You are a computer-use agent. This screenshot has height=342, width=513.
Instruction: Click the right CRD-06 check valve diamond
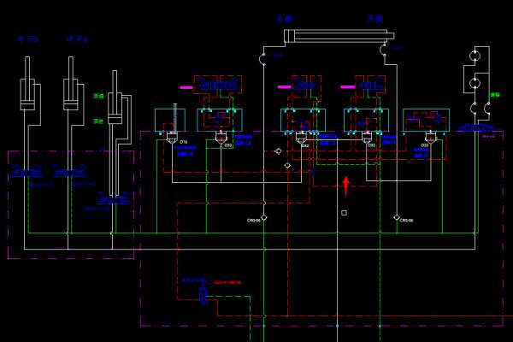click(x=396, y=217)
